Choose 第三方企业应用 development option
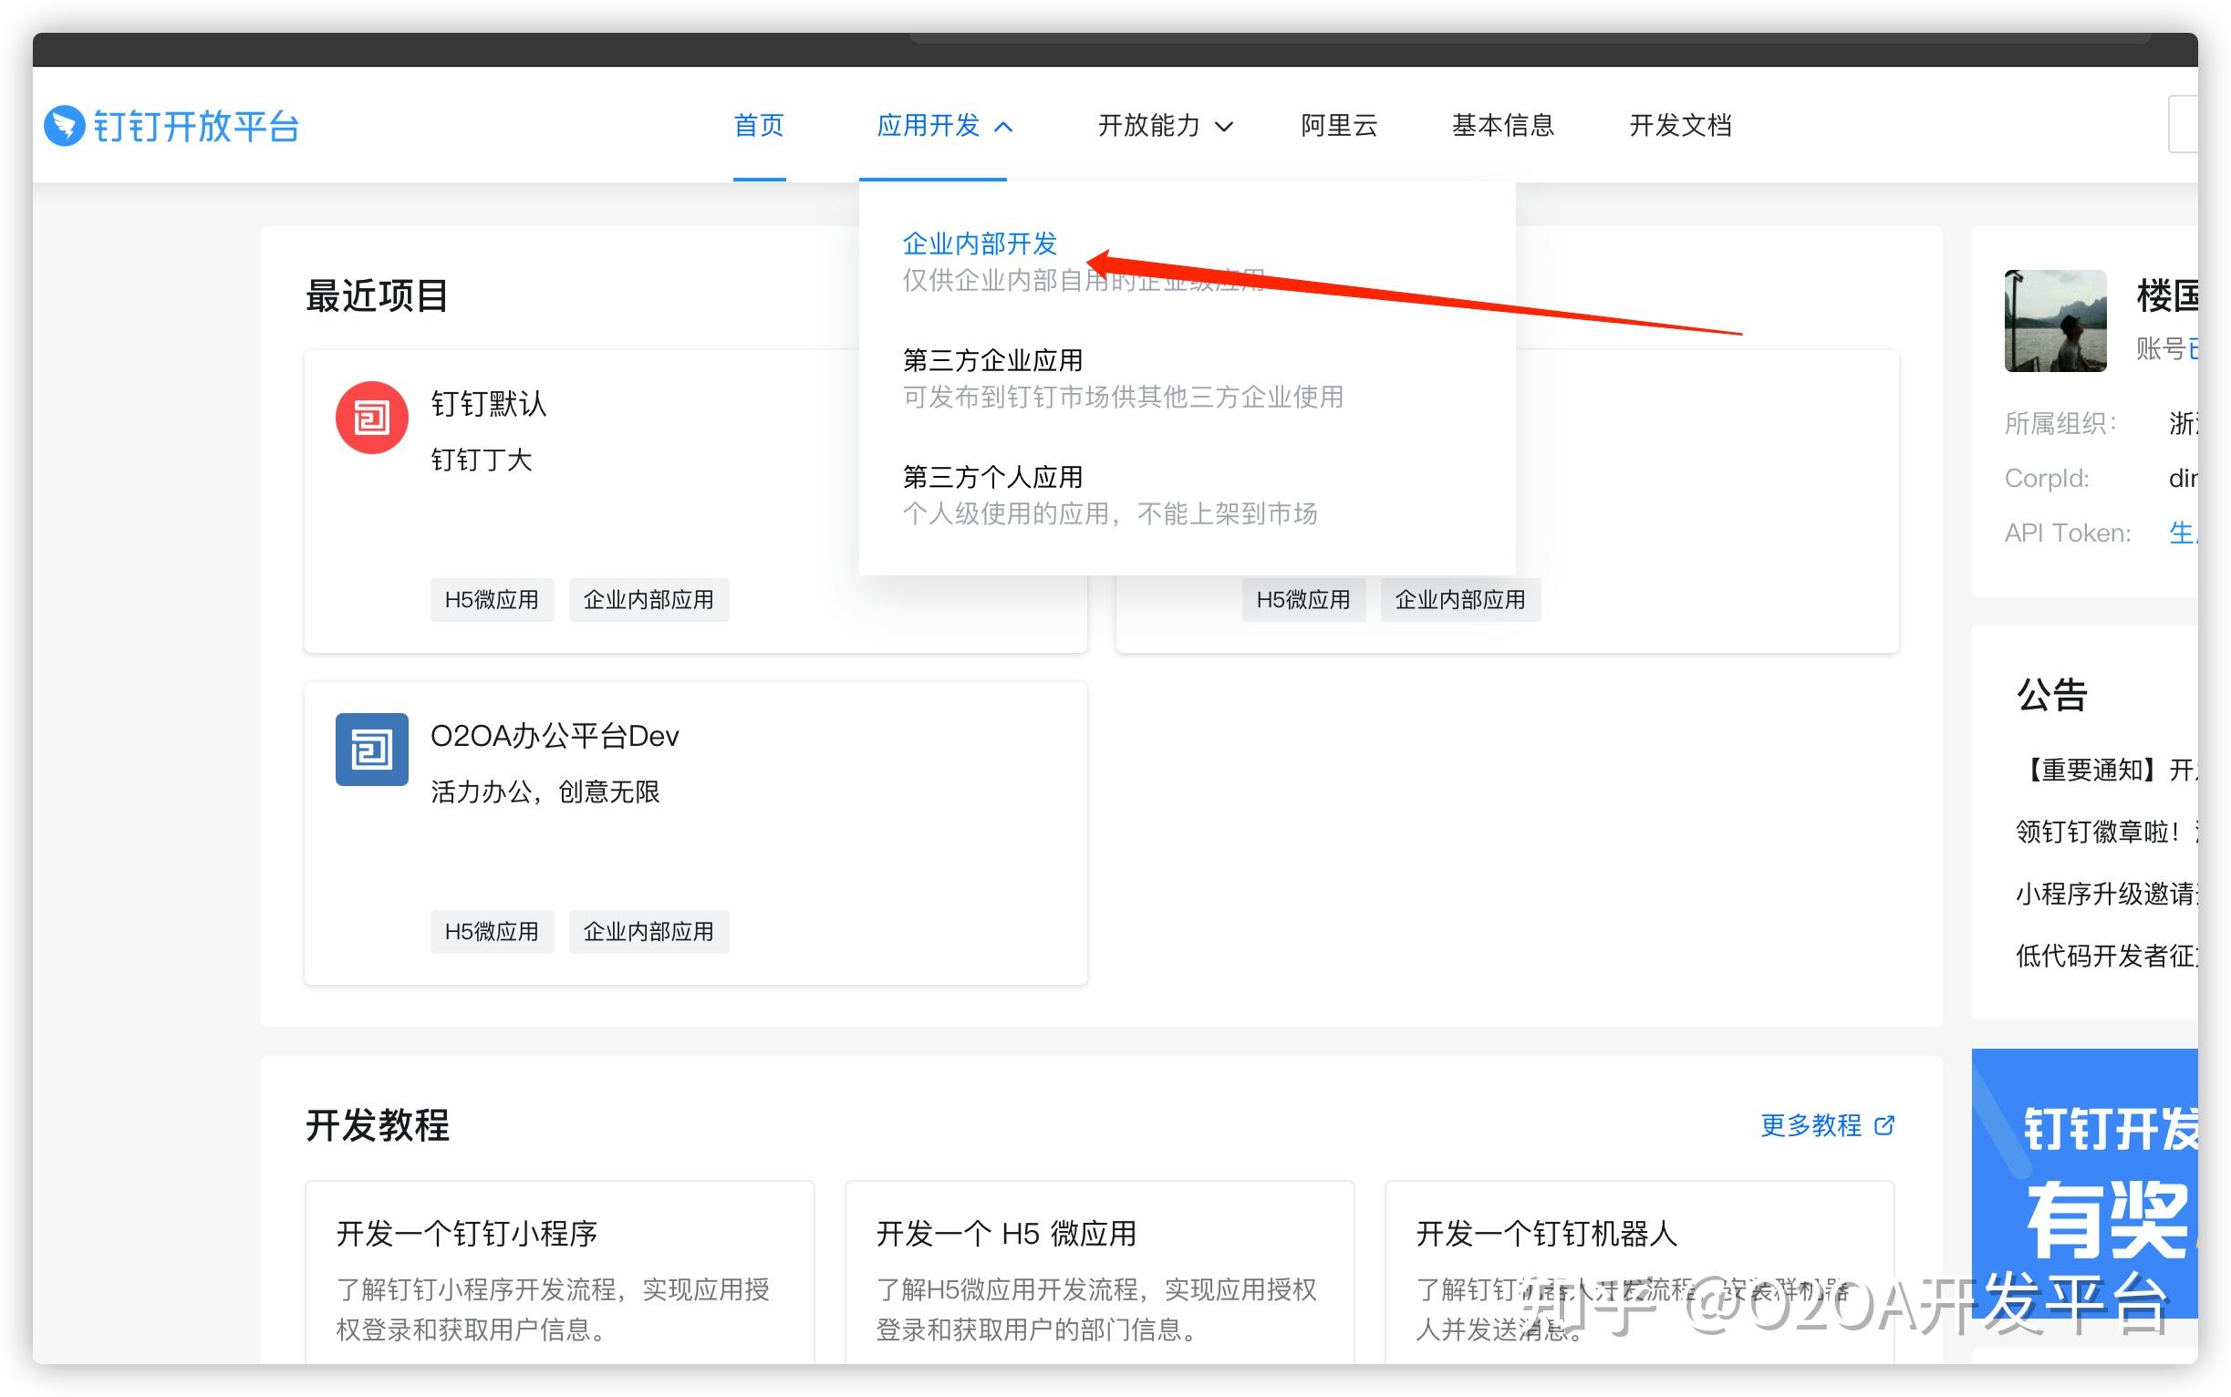 tap(991, 359)
